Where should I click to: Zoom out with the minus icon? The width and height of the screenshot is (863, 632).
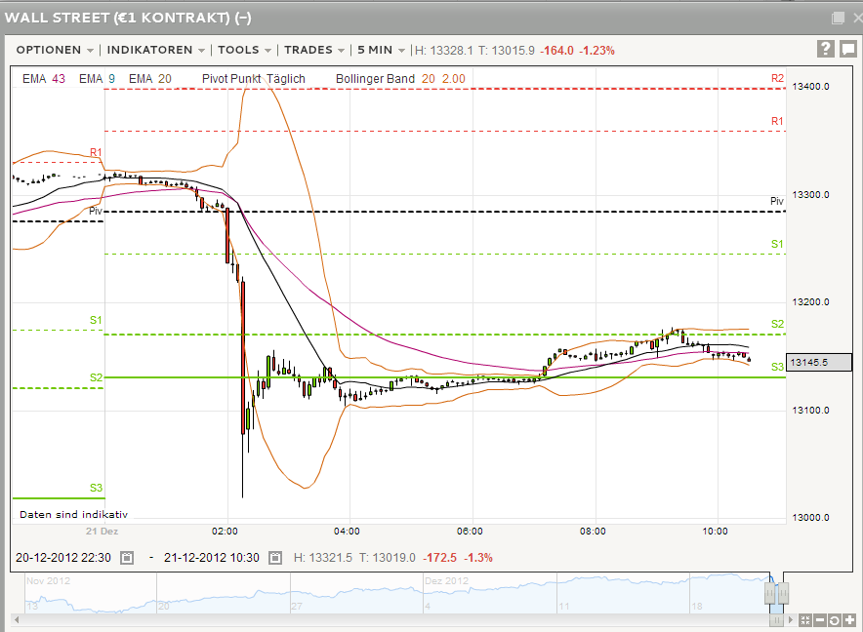pyautogui.click(x=819, y=620)
